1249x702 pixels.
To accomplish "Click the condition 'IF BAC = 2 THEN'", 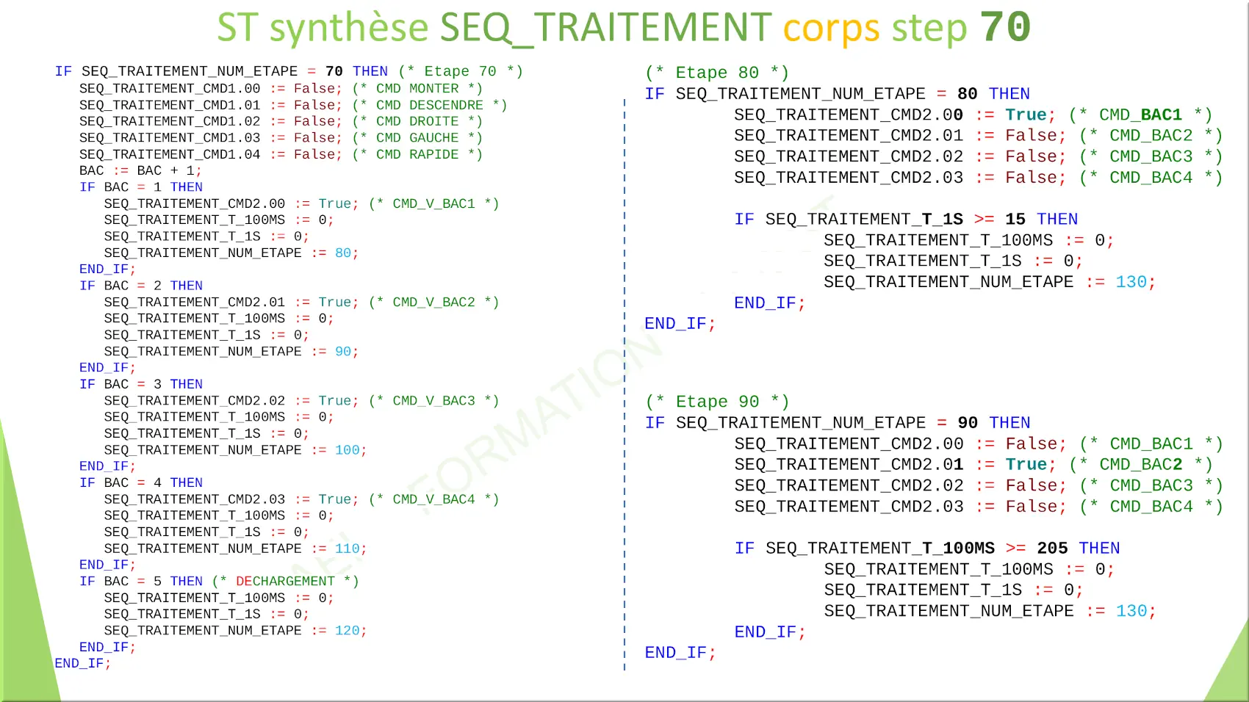I will (x=141, y=286).
